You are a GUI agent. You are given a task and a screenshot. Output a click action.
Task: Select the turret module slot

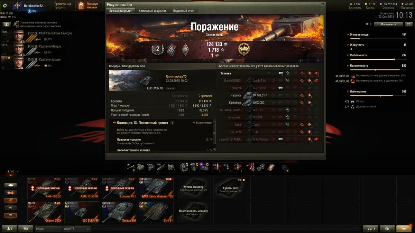pyautogui.click(x=141, y=167)
